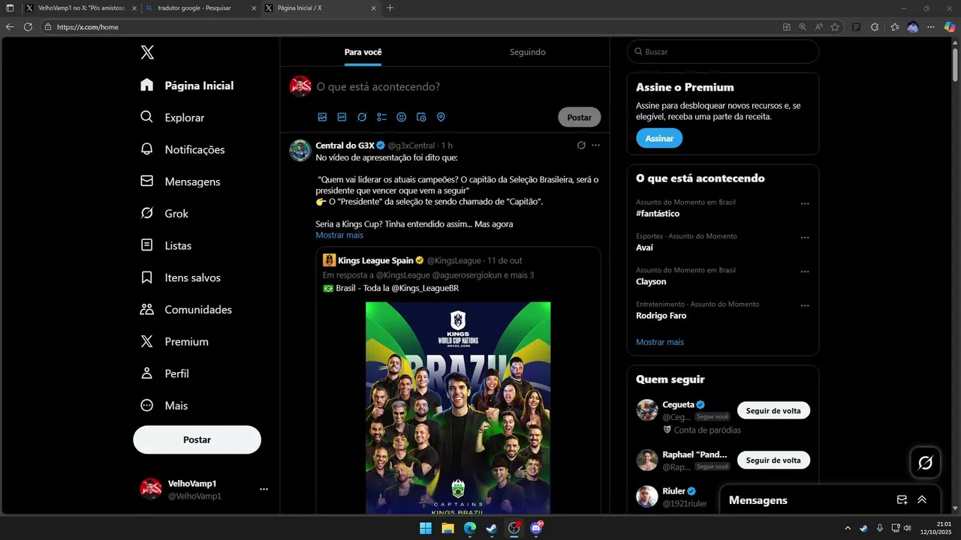This screenshot has width=961, height=540.
Task: Go to Página Inicial
Action: 187,85
